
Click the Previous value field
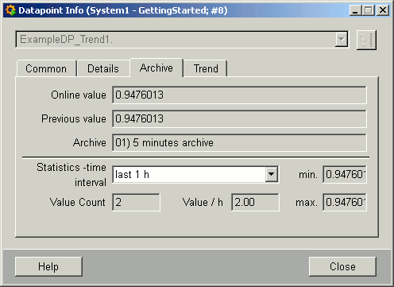239,118
